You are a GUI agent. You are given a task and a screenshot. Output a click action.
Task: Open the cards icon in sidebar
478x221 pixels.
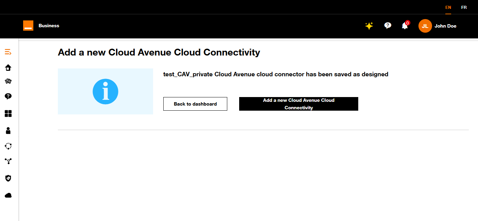pos(8,81)
